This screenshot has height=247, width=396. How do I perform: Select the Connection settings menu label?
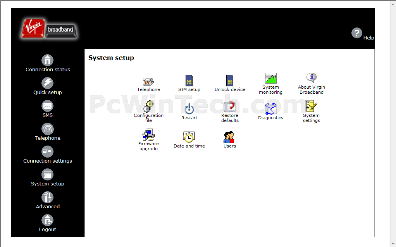[48, 161]
